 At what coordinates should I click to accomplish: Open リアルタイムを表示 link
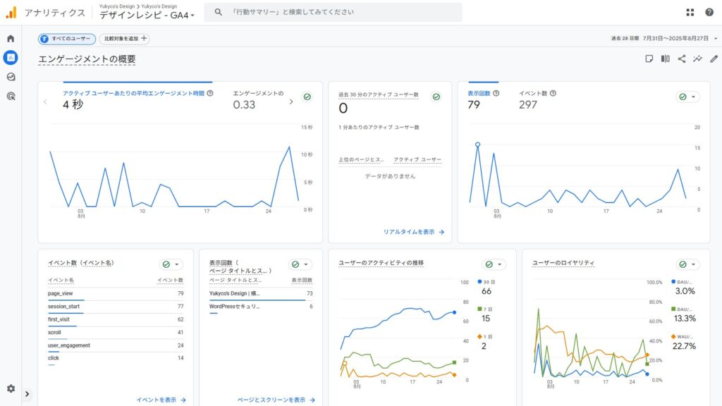[413, 232]
